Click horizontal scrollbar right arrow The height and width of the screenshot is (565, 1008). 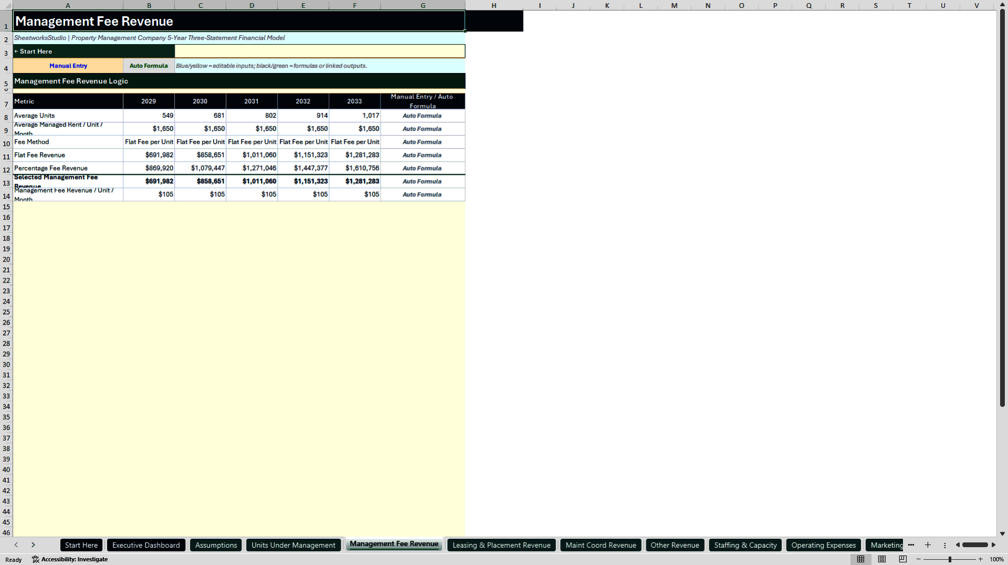point(993,545)
